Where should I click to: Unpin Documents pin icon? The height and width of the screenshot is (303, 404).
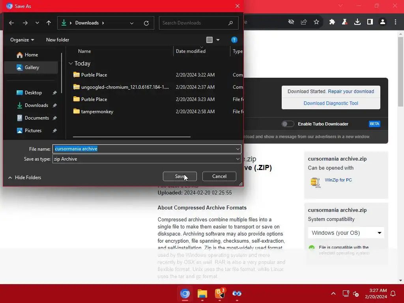(54, 118)
